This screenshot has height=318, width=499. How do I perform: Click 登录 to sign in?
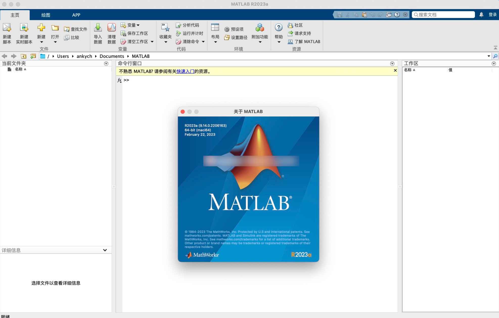pos(492,14)
